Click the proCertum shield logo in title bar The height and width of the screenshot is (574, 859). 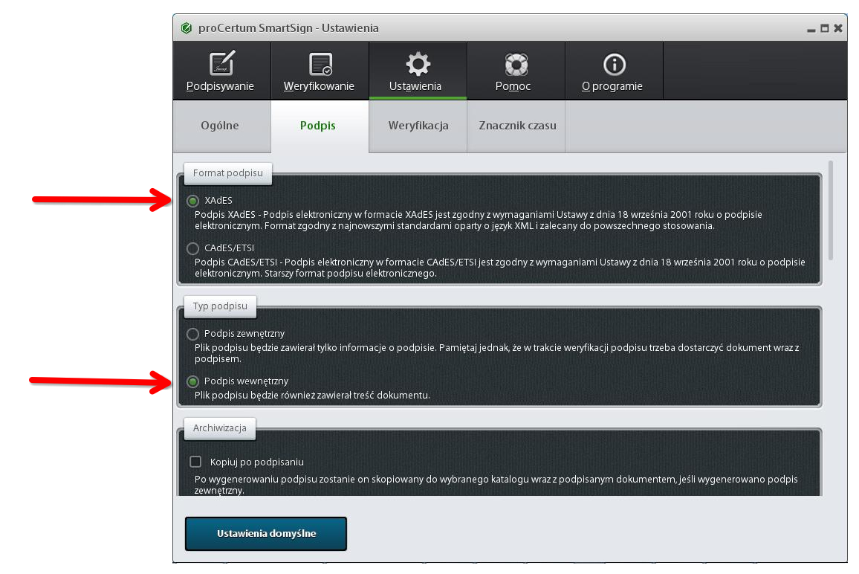(x=186, y=28)
